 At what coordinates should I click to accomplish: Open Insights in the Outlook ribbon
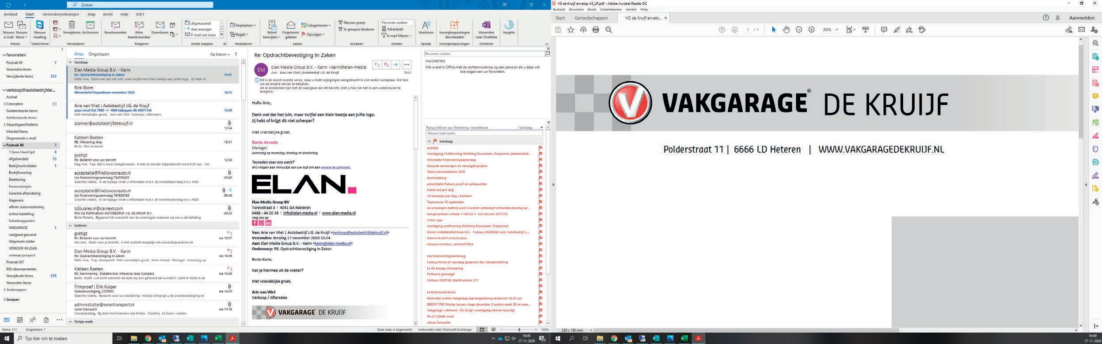pos(509,28)
